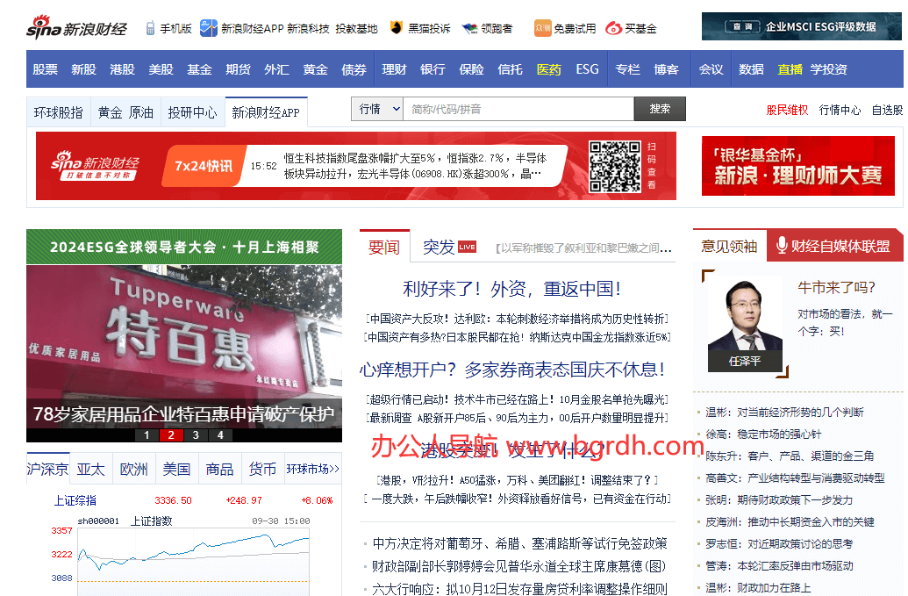The width and height of the screenshot is (908, 596).
Task: Click the 2024ESG全球领导者大会 green banner
Action: [x=184, y=247]
